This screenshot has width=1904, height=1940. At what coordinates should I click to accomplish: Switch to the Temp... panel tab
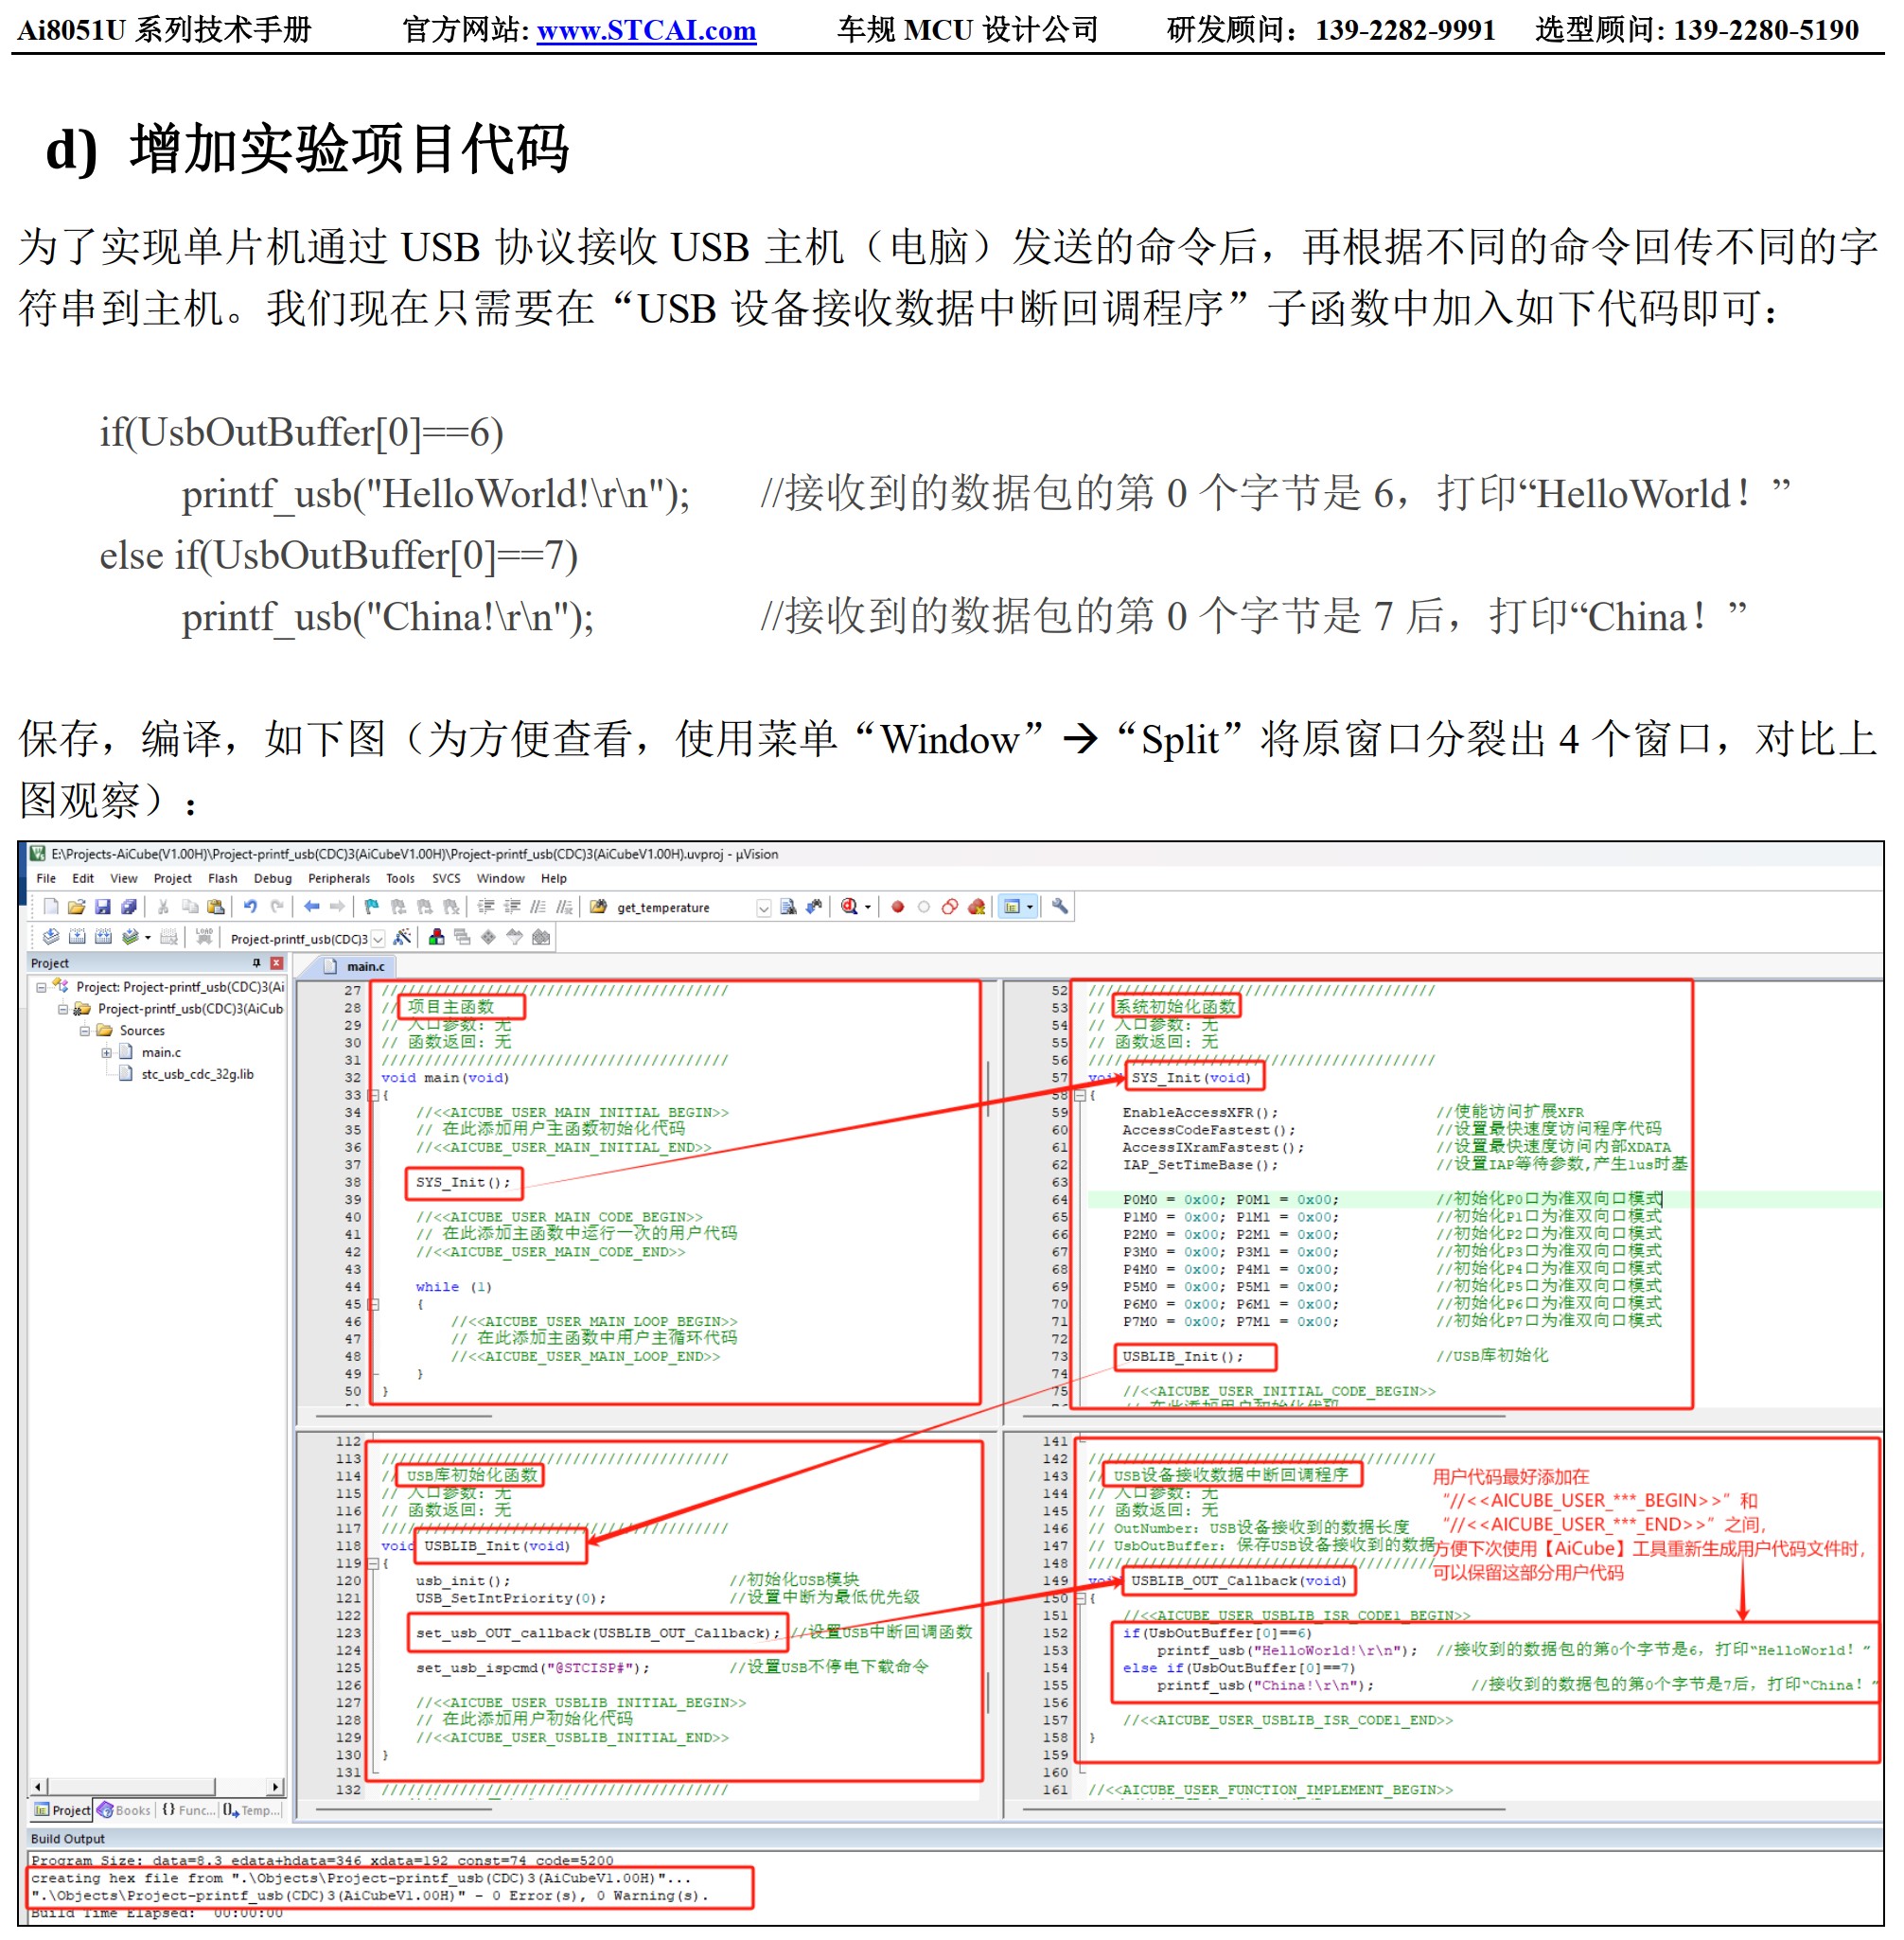pos(252,1811)
